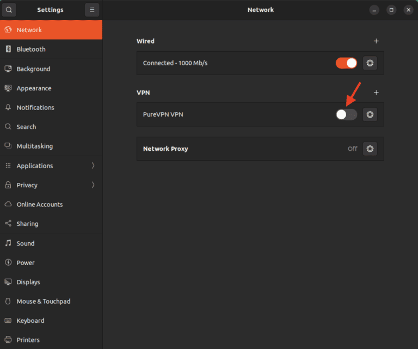Open gear settings for Wired connection
This screenshot has width=418, height=349.
[x=370, y=63]
